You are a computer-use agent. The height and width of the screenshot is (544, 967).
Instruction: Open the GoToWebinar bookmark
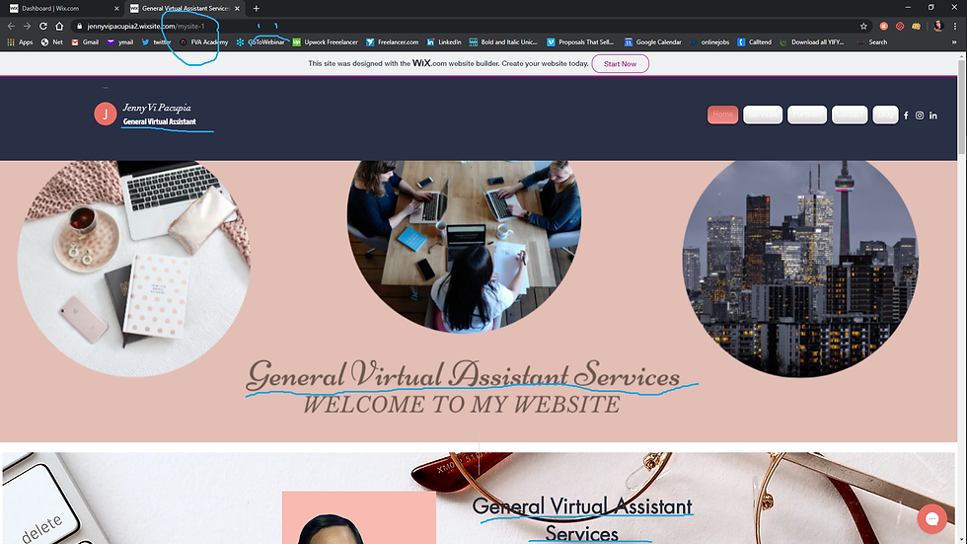tap(260, 41)
